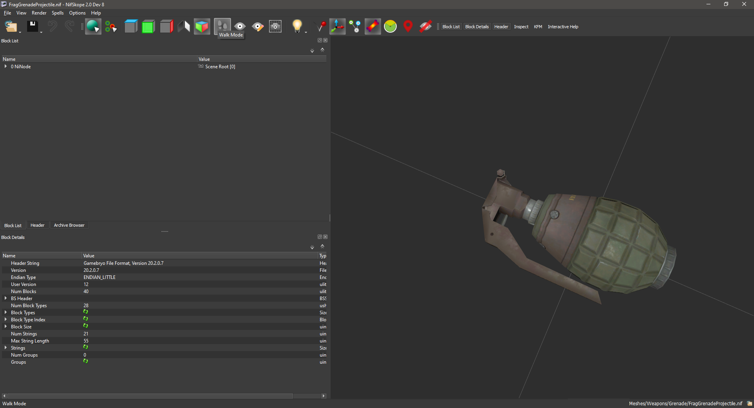Image resolution: width=754 pixels, height=408 pixels.
Task: Switch to the top view cube
Action: pos(131,27)
